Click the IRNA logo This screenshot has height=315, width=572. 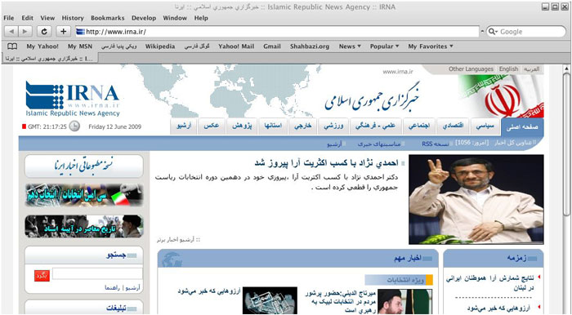coord(73,98)
